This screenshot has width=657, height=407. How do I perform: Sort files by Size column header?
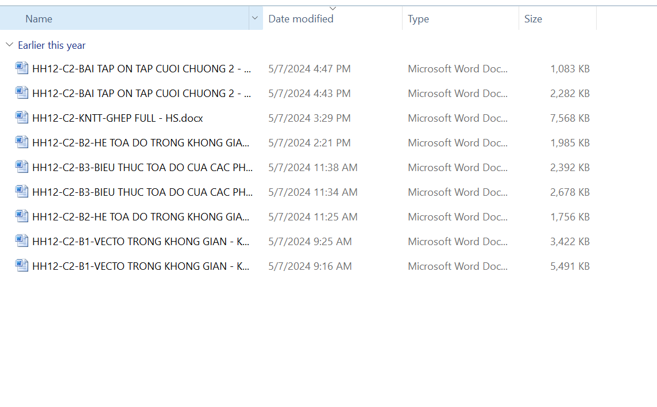pyautogui.click(x=533, y=19)
